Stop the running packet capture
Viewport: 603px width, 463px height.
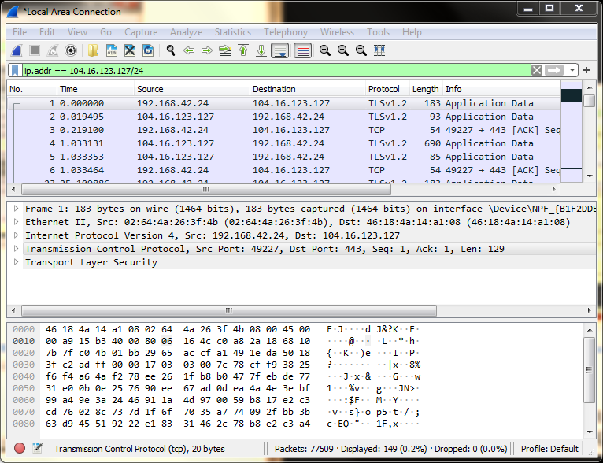(35, 50)
